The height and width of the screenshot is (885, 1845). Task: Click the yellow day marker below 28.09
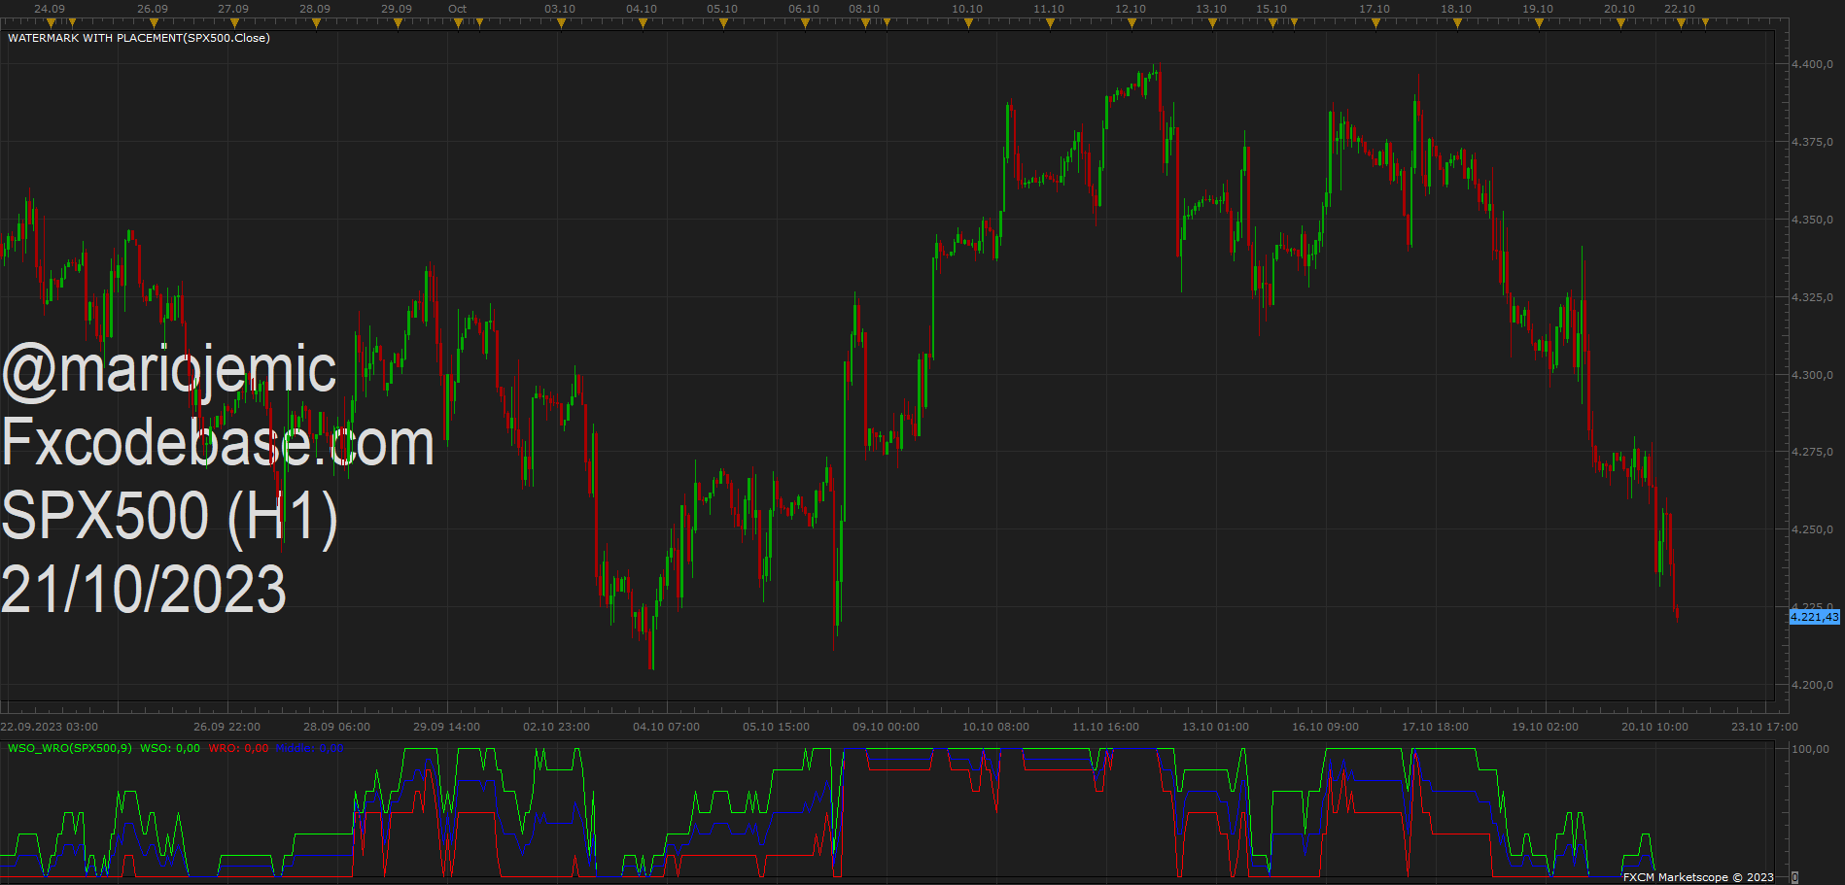click(316, 23)
